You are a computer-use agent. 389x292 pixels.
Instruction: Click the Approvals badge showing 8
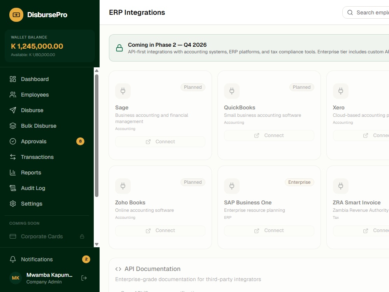tap(81, 141)
